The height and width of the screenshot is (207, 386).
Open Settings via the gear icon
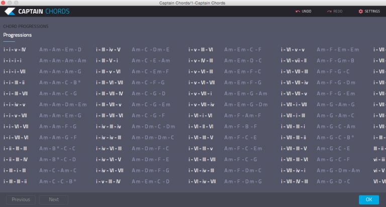click(x=361, y=12)
